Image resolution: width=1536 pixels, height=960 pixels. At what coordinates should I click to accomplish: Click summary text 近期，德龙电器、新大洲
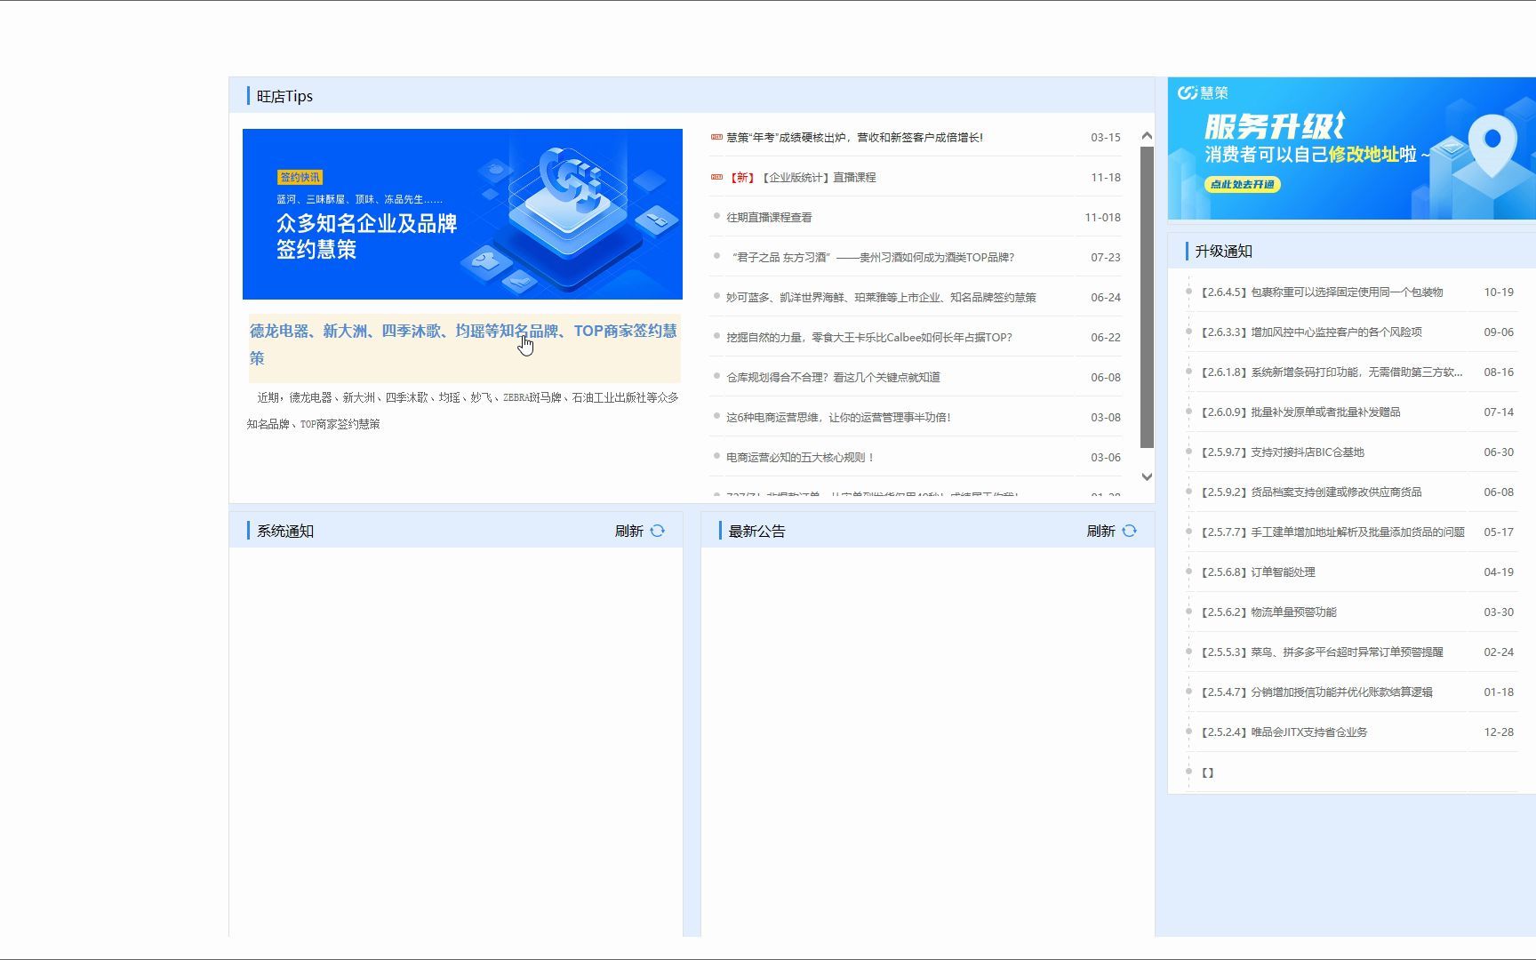pyautogui.click(x=462, y=411)
